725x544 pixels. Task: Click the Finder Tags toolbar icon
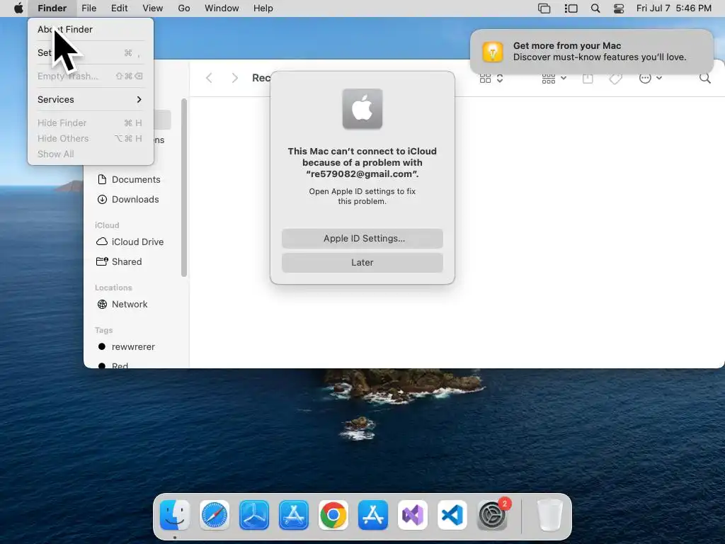[x=615, y=78]
